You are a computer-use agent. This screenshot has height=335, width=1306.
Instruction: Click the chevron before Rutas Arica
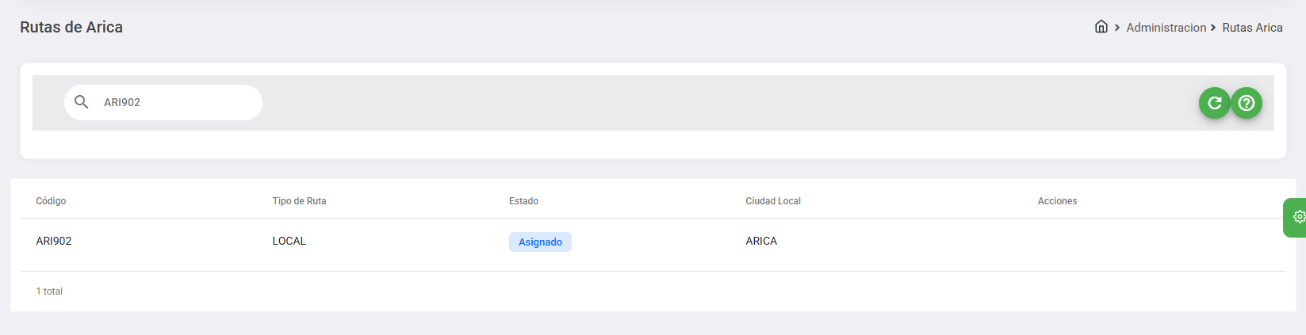(x=1213, y=28)
